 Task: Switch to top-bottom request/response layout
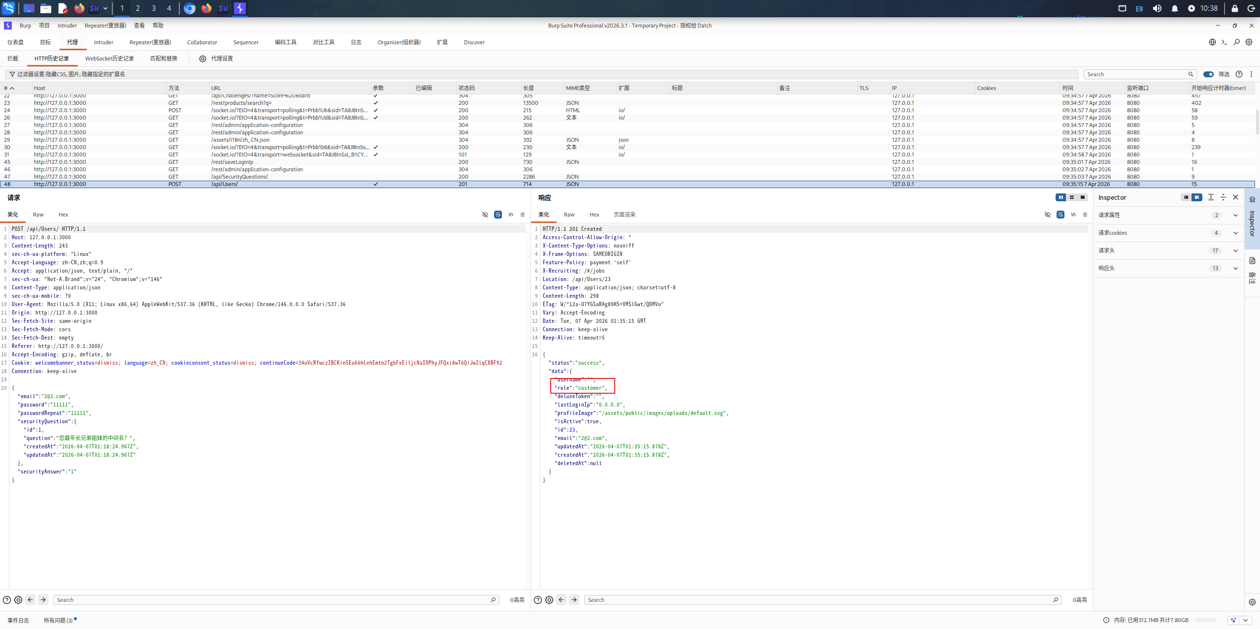tap(1072, 197)
